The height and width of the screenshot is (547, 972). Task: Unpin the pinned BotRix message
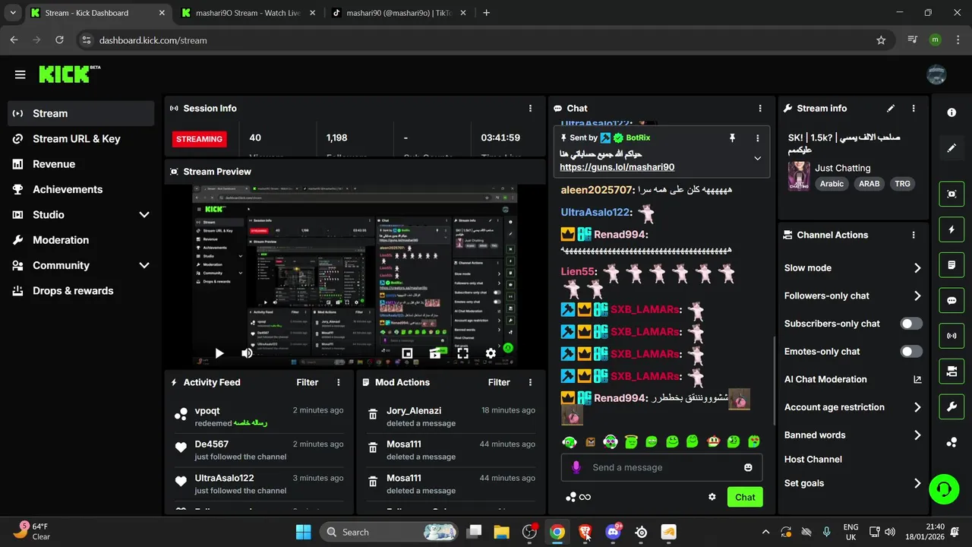coord(732,138)
